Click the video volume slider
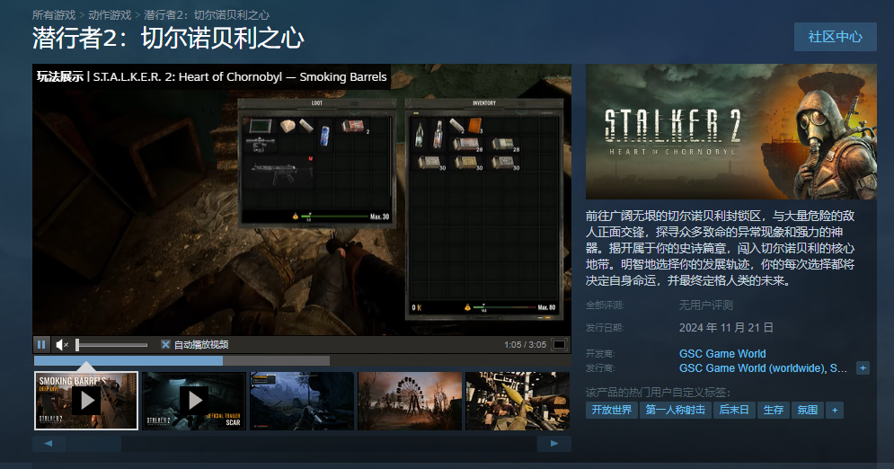 [x=111, y=344]
